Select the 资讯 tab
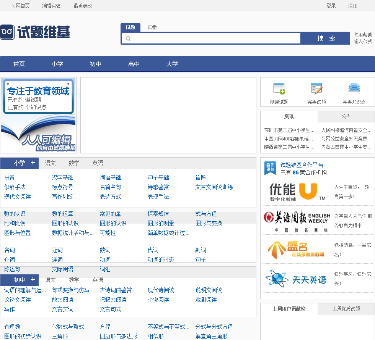This screenshot has width=375, height=340. tap(289, 117)
